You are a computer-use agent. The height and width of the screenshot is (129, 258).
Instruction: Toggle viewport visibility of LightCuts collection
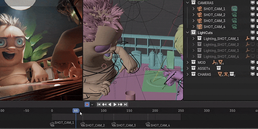(x=253, y=33)
